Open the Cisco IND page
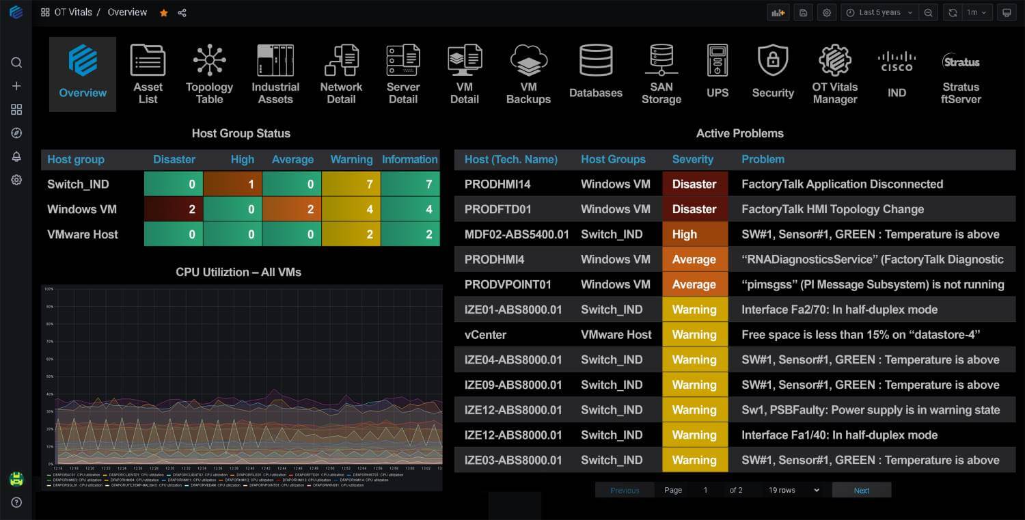This screenshot has height=520, width=1025. point(897,74)
